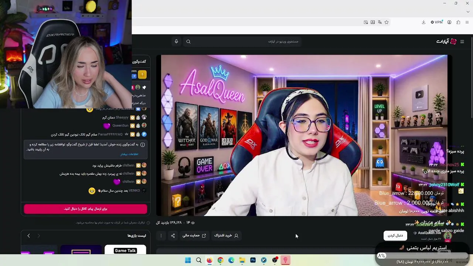Open File Explorer from the taskbar
Viewport: 473px width, 266px height.
tap(242, 260)
